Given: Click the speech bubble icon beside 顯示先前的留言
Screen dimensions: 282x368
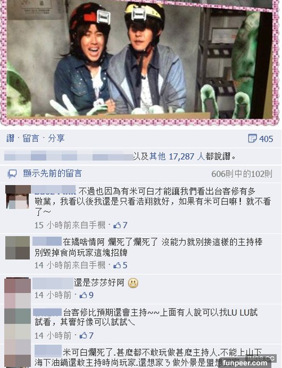Looking at the screenshot, I should click(x=12, y=174).
